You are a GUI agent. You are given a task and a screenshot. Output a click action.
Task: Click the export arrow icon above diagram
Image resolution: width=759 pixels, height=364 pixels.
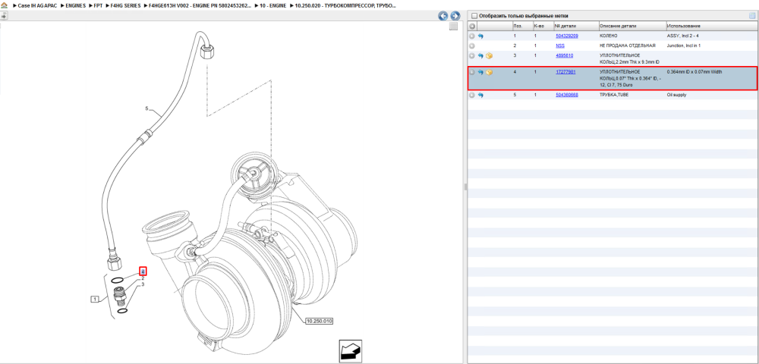tap(4, 16)
